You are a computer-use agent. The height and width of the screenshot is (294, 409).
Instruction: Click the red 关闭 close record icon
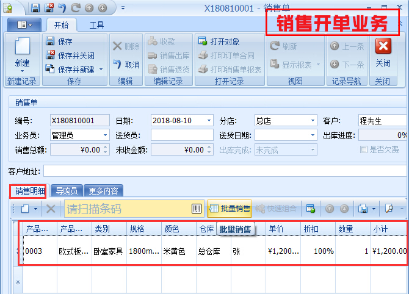tap(383, 46)
